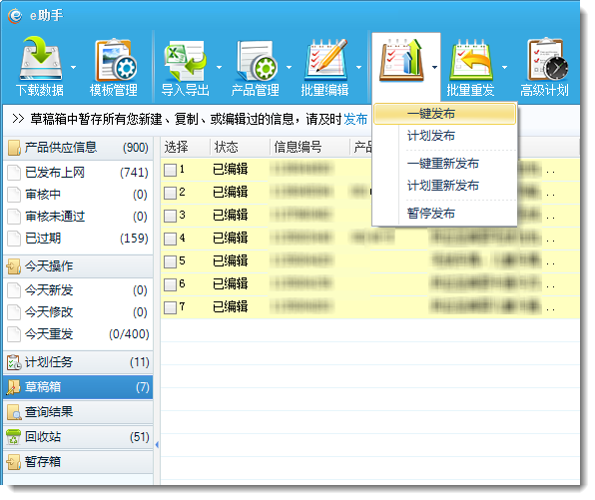Open the 已发布上网 list
This screenshot has height=500, width=595.
tap(78, 173)
